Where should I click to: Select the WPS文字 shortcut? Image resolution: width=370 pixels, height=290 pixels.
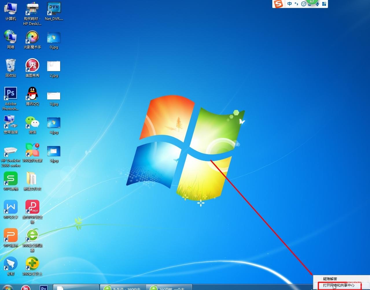tap(11, 210)
